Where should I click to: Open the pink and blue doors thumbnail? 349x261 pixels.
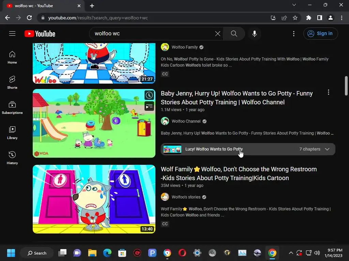click(94, 199)
